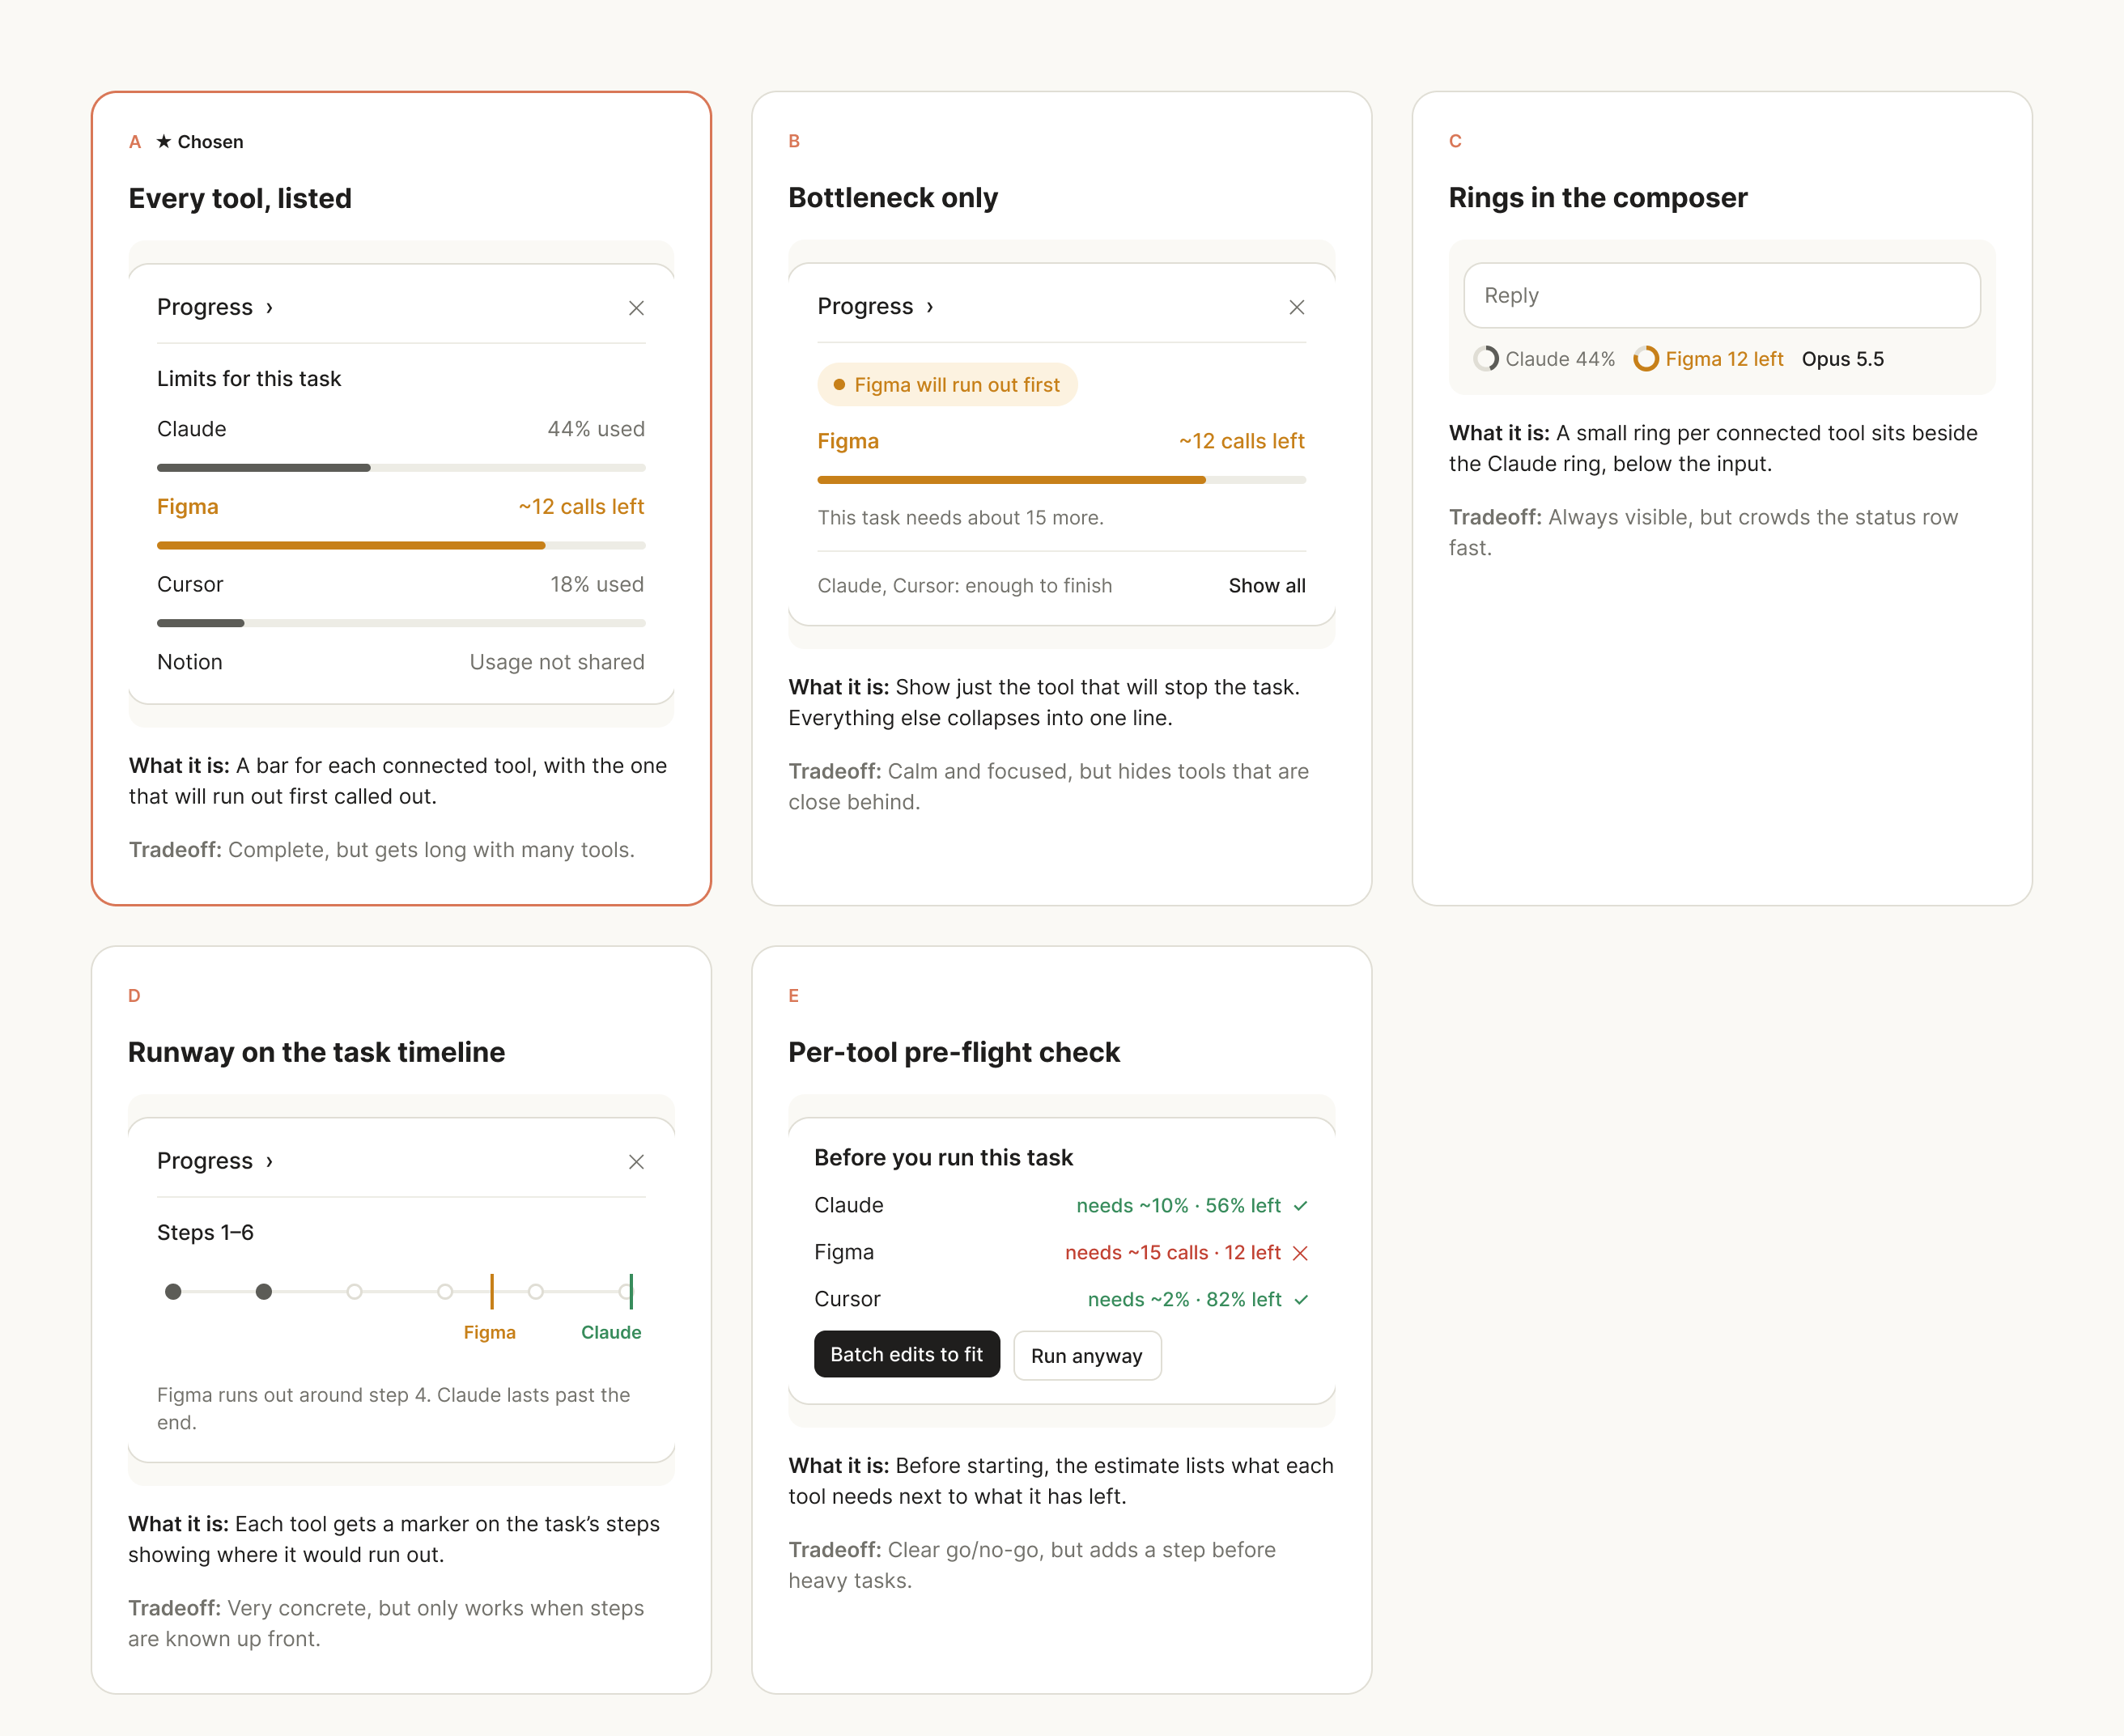The width and height of the screenshot is (2124, 1736).
Task: Click 'Before you run this task' heading
Action: pos(943,1158)
